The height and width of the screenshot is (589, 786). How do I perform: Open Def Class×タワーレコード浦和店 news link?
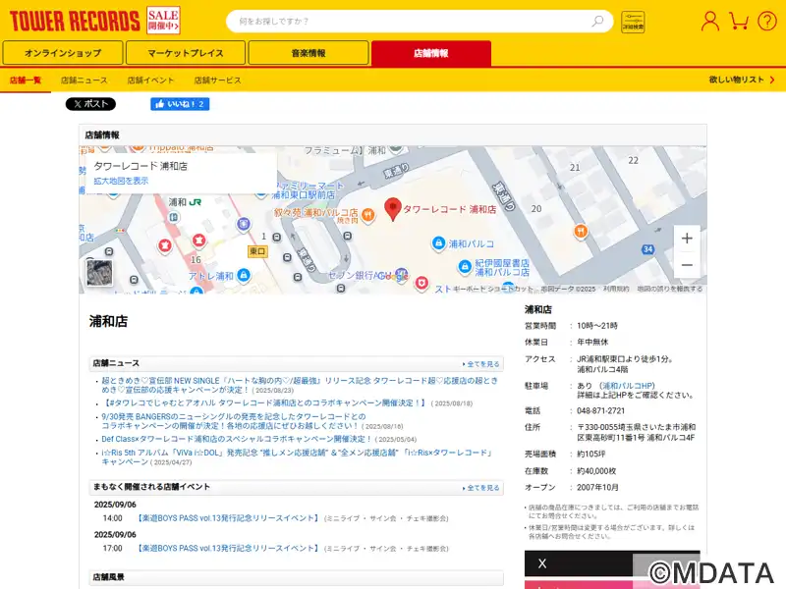[x=237, y=439]
